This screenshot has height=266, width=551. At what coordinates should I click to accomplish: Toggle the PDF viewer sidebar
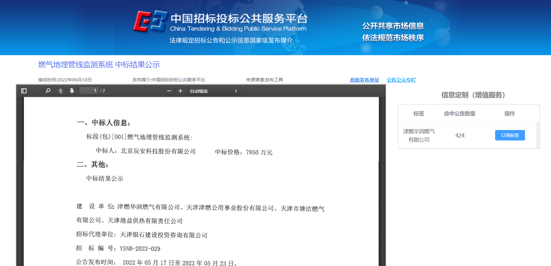24,91
